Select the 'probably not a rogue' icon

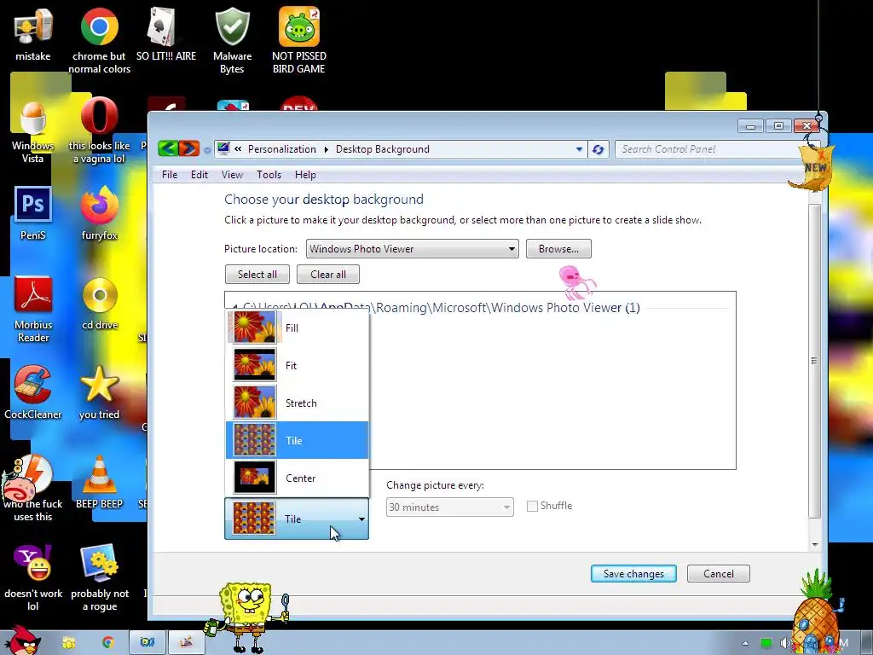pyautogui.click(x=100, y=577)
